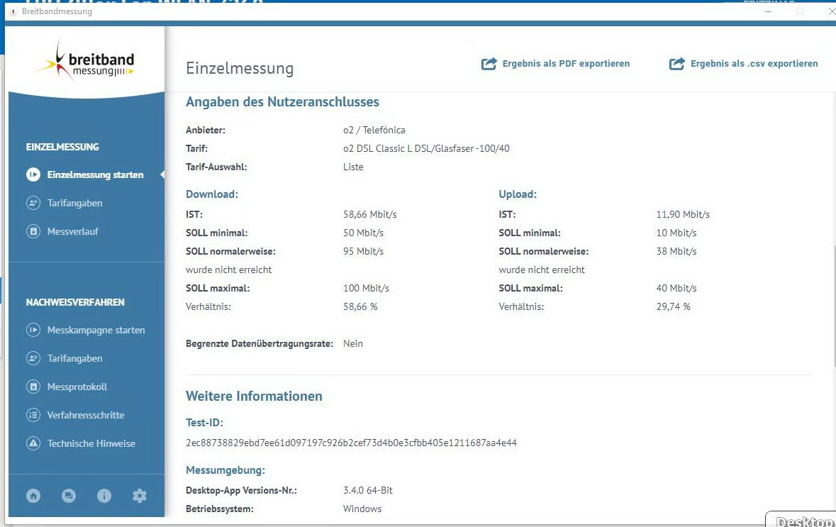Click the PDF export share icon
The width and height of the screenshot is (836, 527).
[489, 63]
